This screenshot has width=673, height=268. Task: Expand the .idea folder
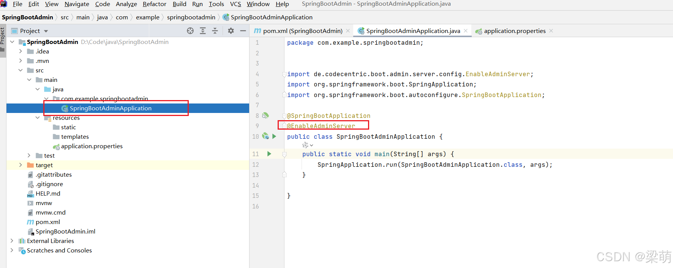click(x=21, y=51)
